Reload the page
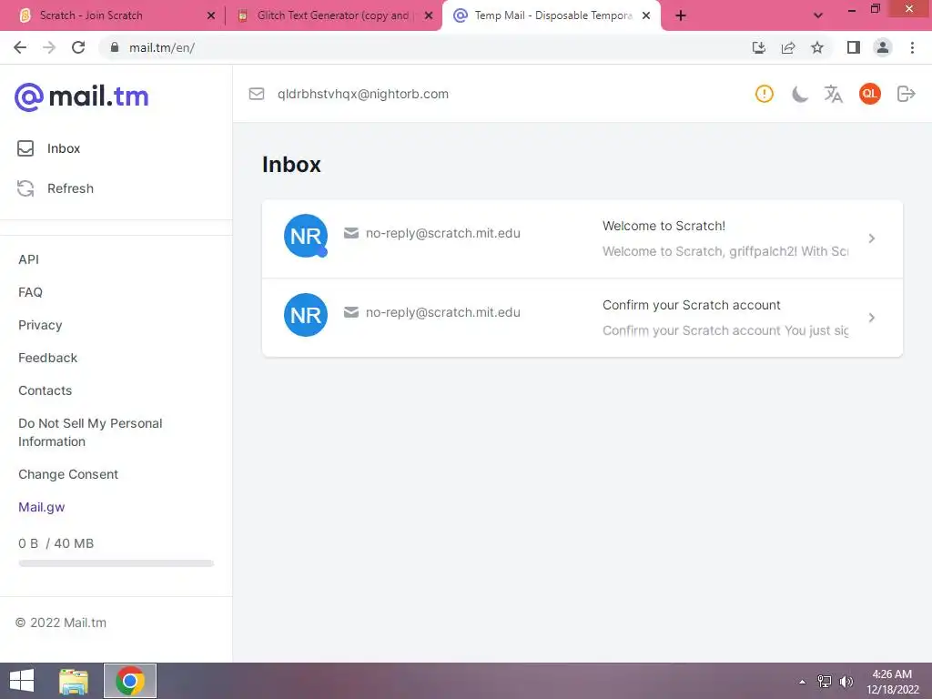932x699 pixels. (x=78, y=47)
